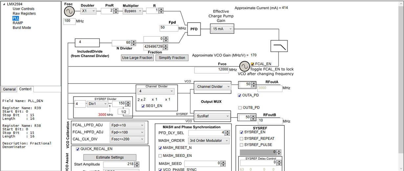Enable the OUTB_PD checkbox
The width and height of the screenshot is (404, 171).
pyautogui.click(x=240, y=107)
